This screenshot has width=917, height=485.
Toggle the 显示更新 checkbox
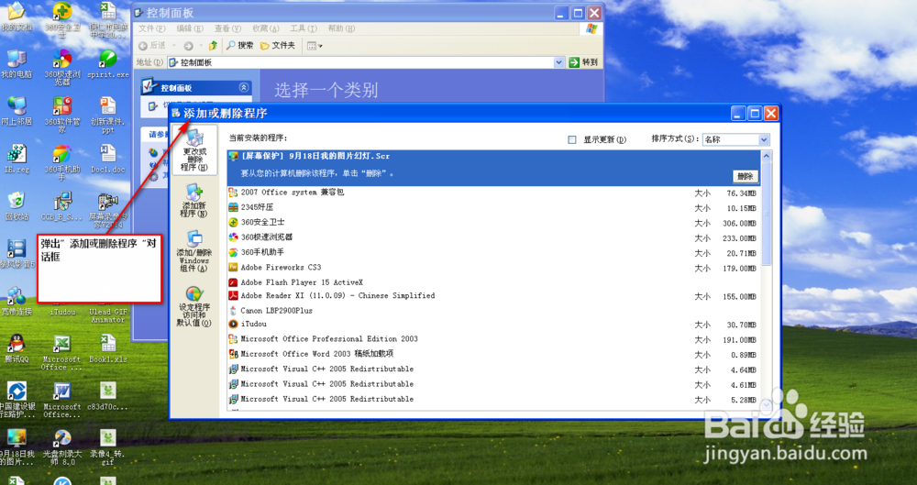[x=572, y=140]
